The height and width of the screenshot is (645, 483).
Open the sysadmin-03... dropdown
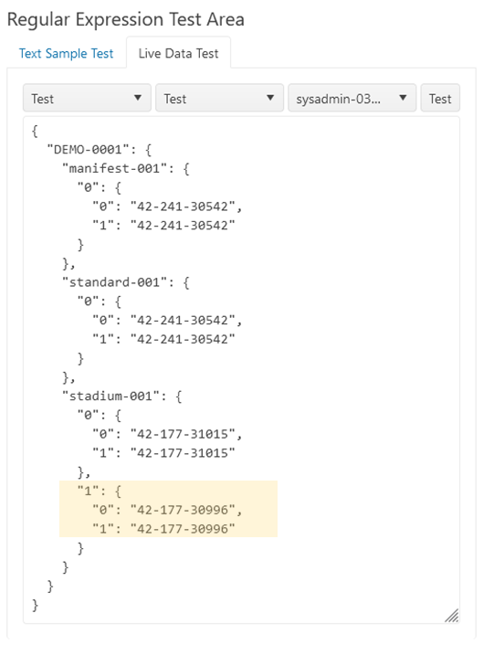[352, 99]
